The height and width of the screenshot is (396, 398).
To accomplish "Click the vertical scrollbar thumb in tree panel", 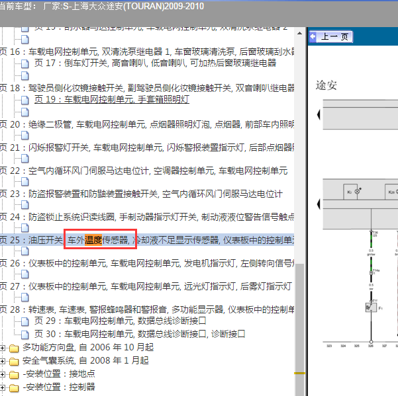I will 300,329.
